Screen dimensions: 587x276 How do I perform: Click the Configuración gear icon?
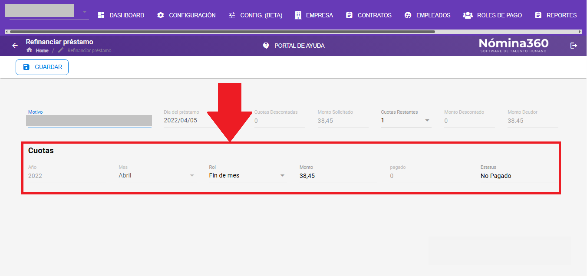click(161, 15)
